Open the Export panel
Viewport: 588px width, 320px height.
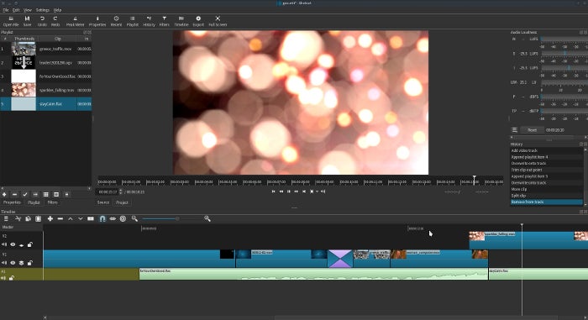click(x=198, y=21)
